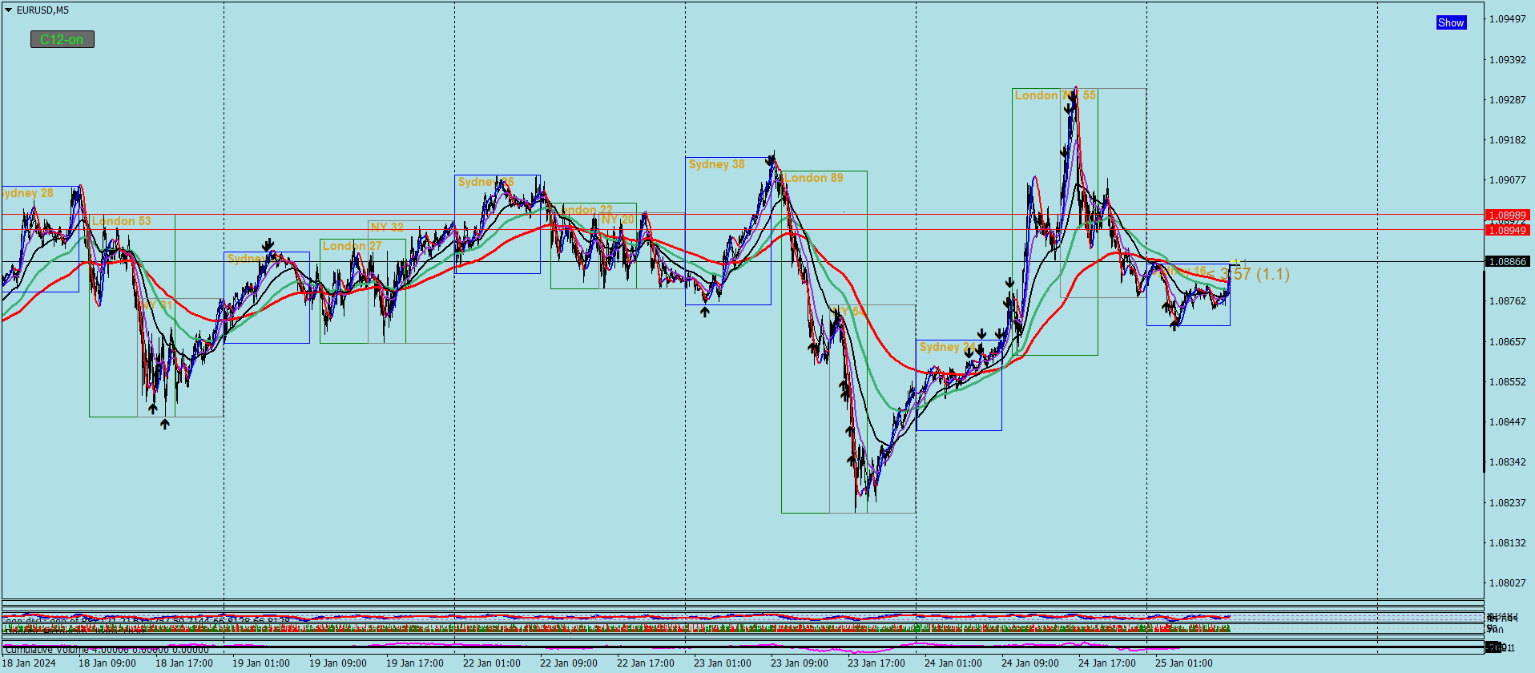1535x673 pixels.
Task: Click the 1.08447 price axis value
Action: [1507, 422]
